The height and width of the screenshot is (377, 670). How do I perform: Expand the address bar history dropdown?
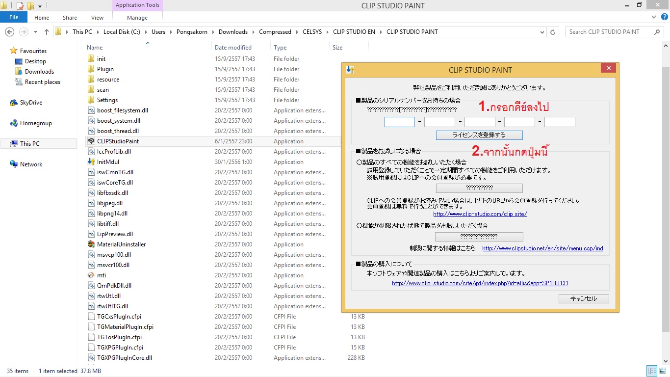(x=542, y=32)
